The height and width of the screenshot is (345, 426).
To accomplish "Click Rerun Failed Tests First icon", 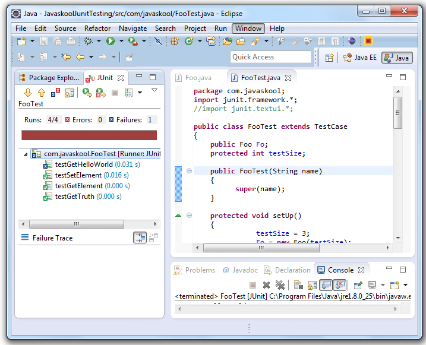I will [x=100, y=93].
